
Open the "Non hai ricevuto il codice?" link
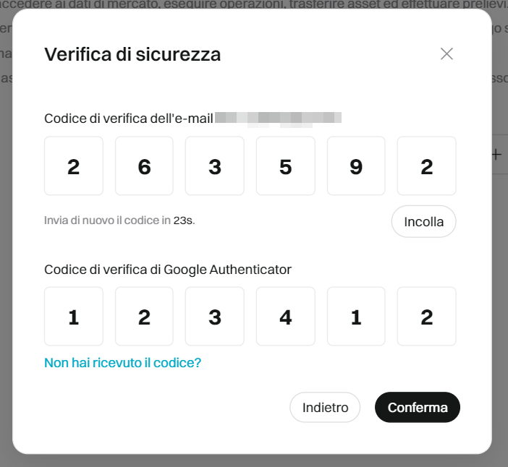(x=122, y=362)
